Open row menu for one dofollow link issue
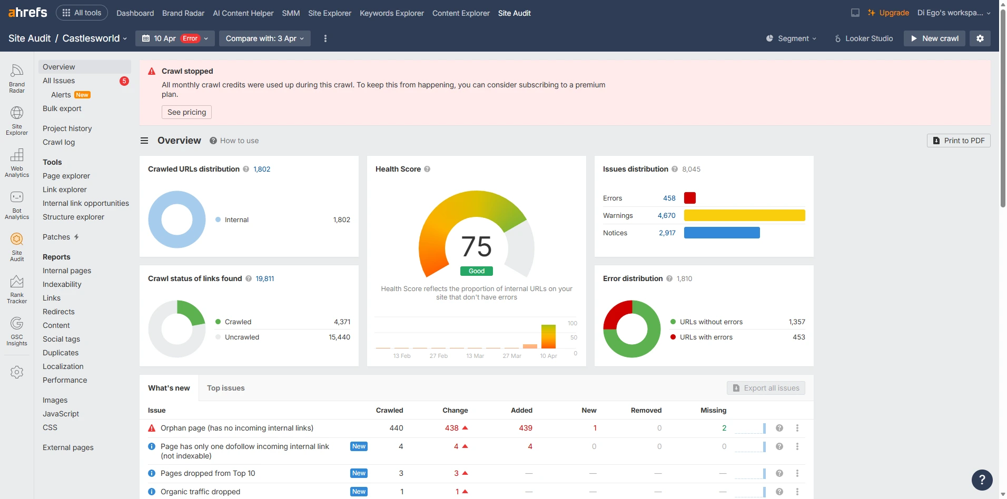The width and height of the screenshot is (1007, 499). point(797,446)
